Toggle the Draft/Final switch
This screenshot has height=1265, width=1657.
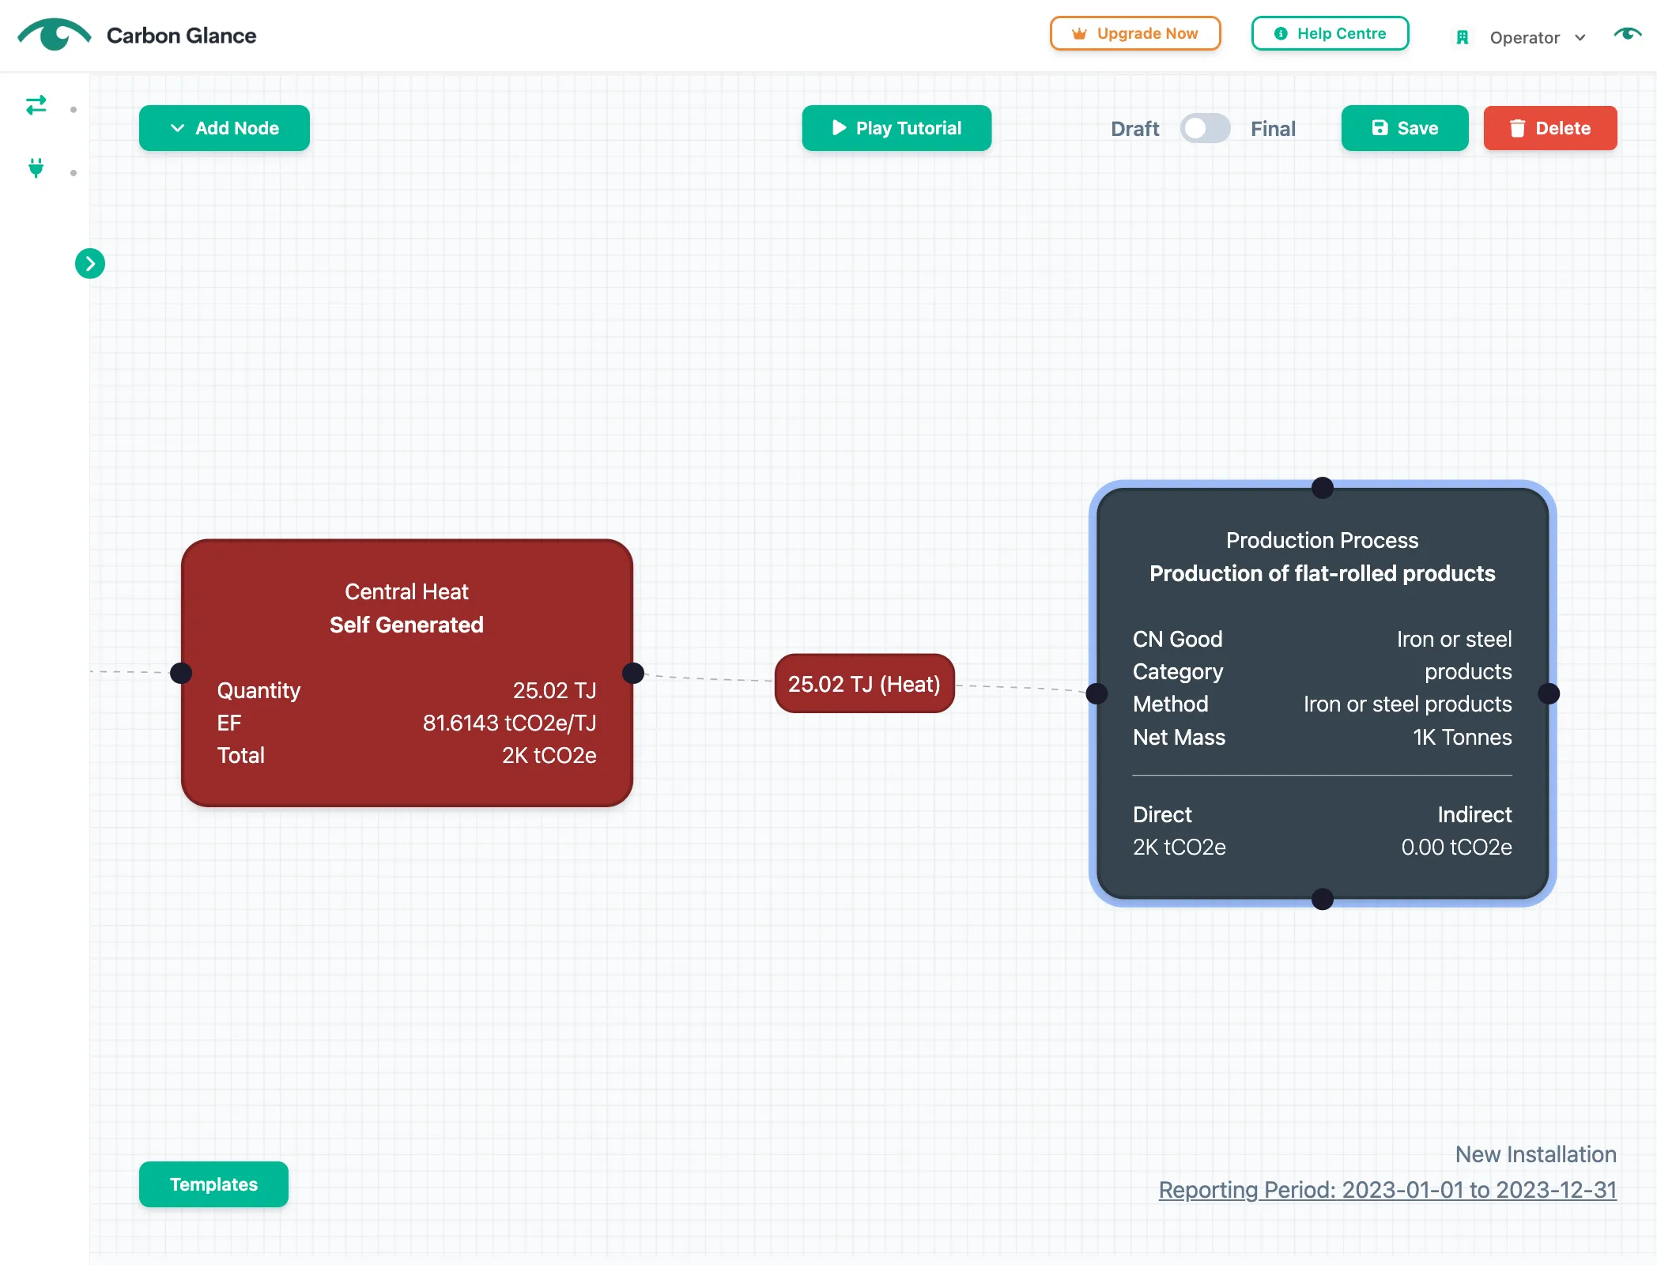[x=1205, y=128]
